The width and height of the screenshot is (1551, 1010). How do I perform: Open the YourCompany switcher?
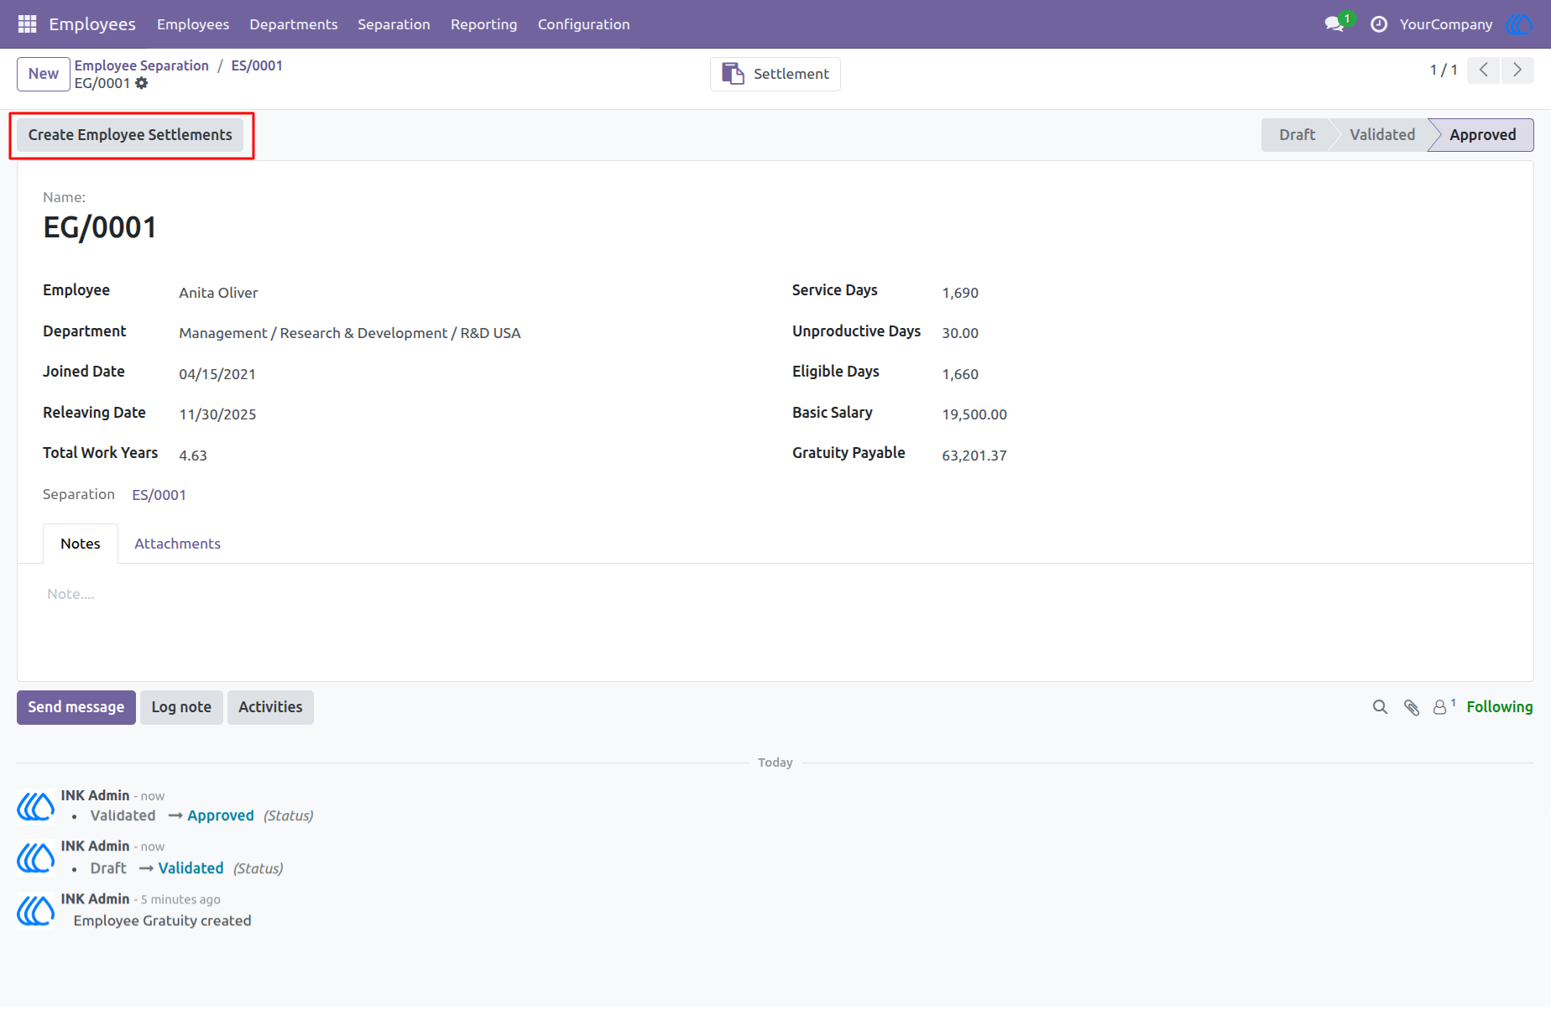pos(1446,24)
